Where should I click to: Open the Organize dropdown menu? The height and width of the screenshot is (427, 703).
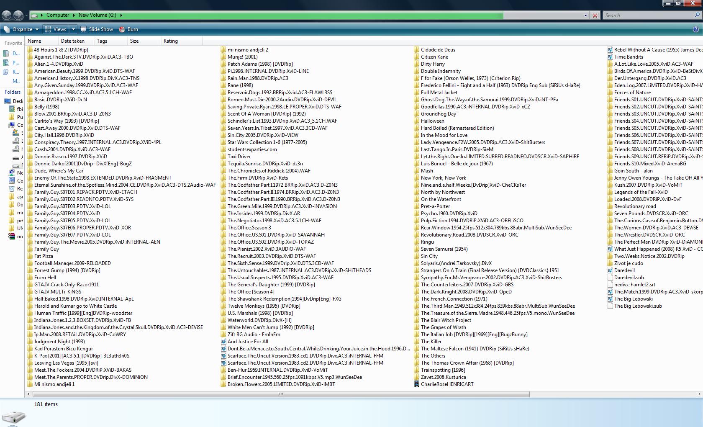coord(22,29)
